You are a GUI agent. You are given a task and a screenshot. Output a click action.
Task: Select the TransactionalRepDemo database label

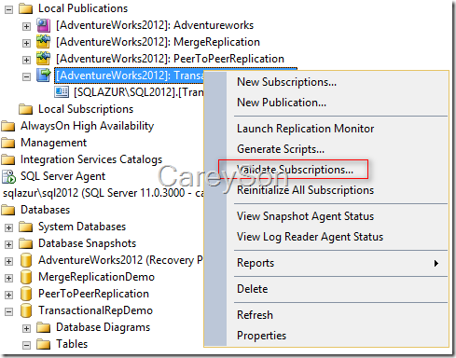point(95,310)
